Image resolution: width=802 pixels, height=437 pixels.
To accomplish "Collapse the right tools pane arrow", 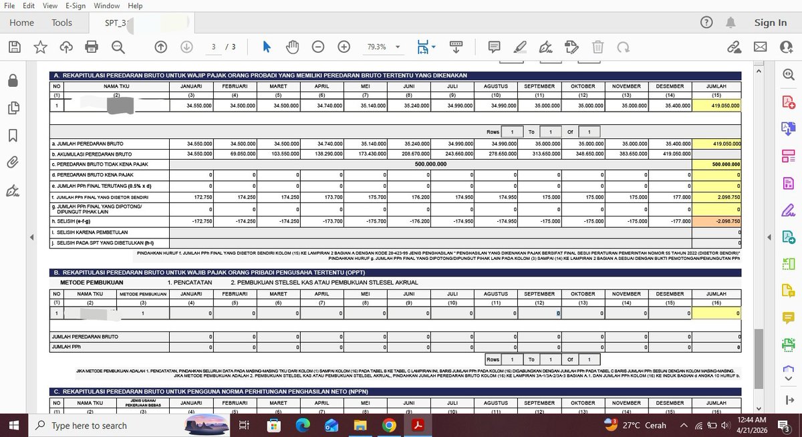I will click(x=769, y=237).
